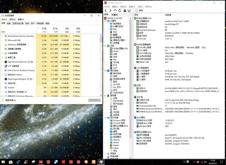Click the AIDA64 Forward navigation arrow
The width and height of the screenshot is (226, 165).
pos(110,10)
